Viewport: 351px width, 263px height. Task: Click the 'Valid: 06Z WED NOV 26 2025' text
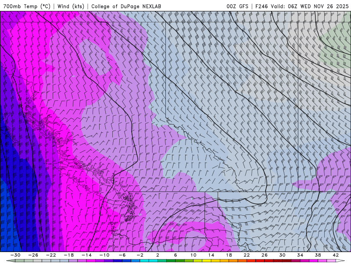(x=310, y=6)
